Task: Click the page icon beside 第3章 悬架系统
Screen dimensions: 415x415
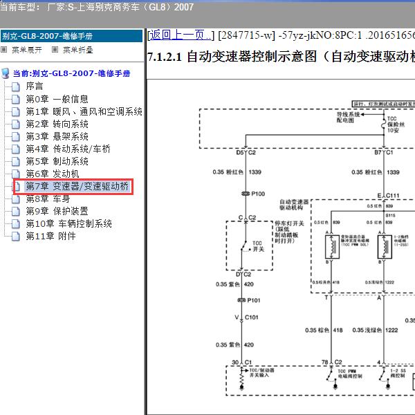Action: click(16, 136)
